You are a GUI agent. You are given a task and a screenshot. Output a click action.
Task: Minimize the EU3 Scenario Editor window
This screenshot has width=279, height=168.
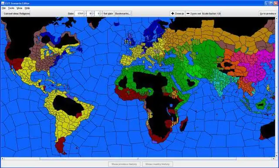[266, 3]
